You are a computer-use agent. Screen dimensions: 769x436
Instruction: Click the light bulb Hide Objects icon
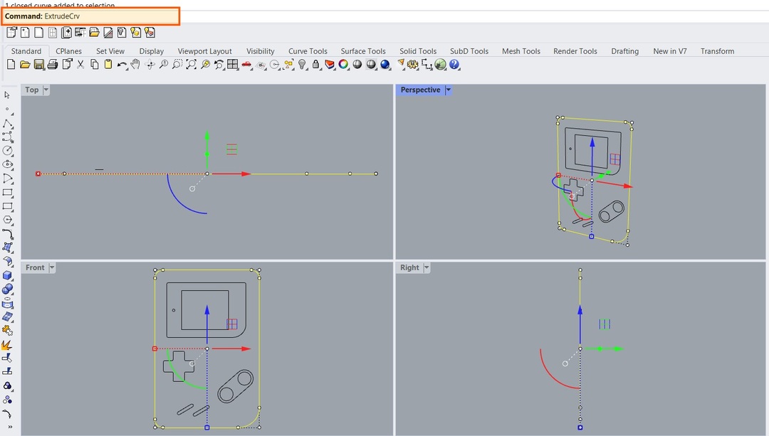(302, 64)
